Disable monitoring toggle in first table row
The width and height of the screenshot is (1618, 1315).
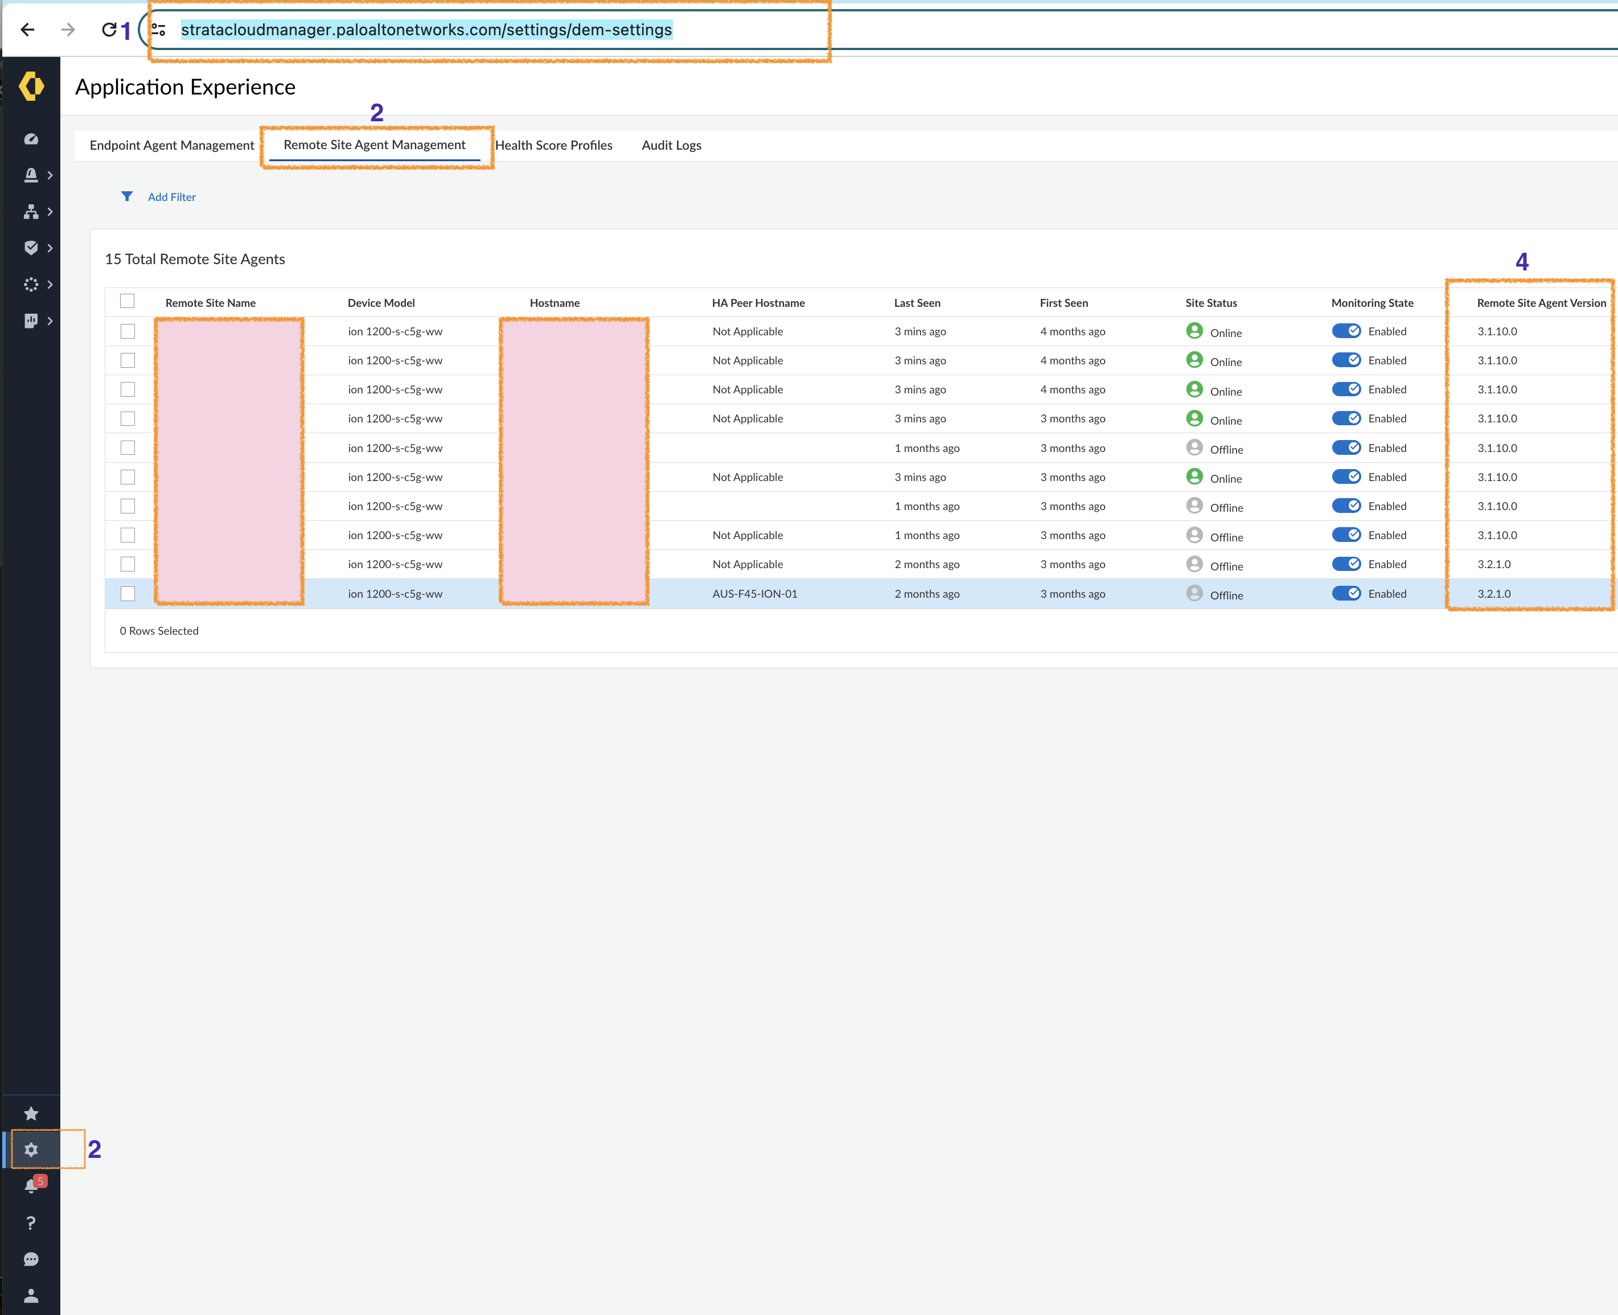[x=1346, y=331]
